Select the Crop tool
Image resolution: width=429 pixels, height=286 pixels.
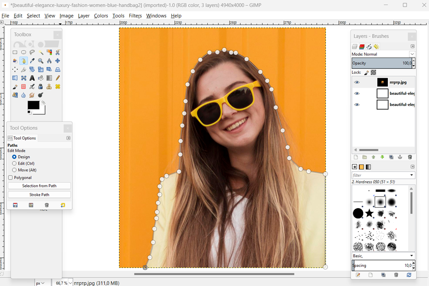click(x=24, y=70)
